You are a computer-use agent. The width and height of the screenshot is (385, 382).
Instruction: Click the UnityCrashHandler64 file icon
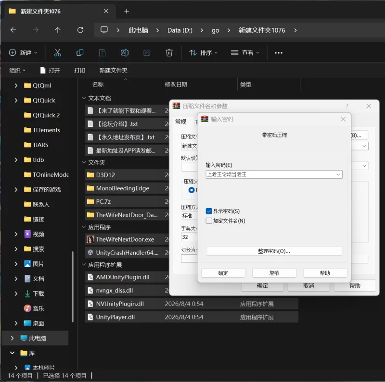click(x=90, y=253)
